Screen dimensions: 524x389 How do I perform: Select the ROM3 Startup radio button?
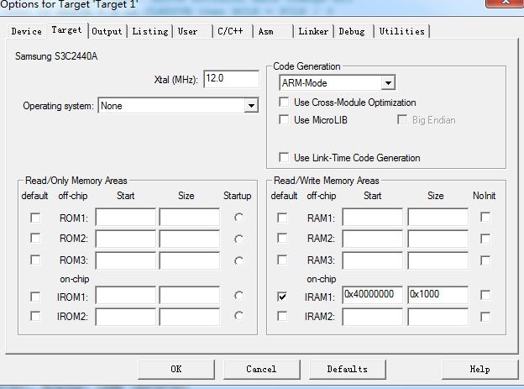point(238,260)
